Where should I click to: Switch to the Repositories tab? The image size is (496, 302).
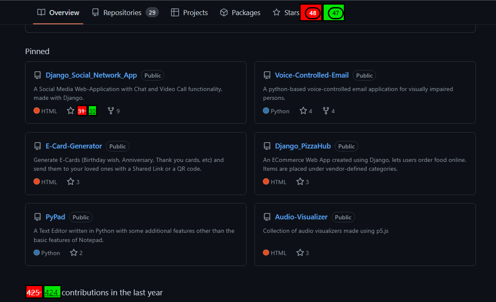coord(125,13)
